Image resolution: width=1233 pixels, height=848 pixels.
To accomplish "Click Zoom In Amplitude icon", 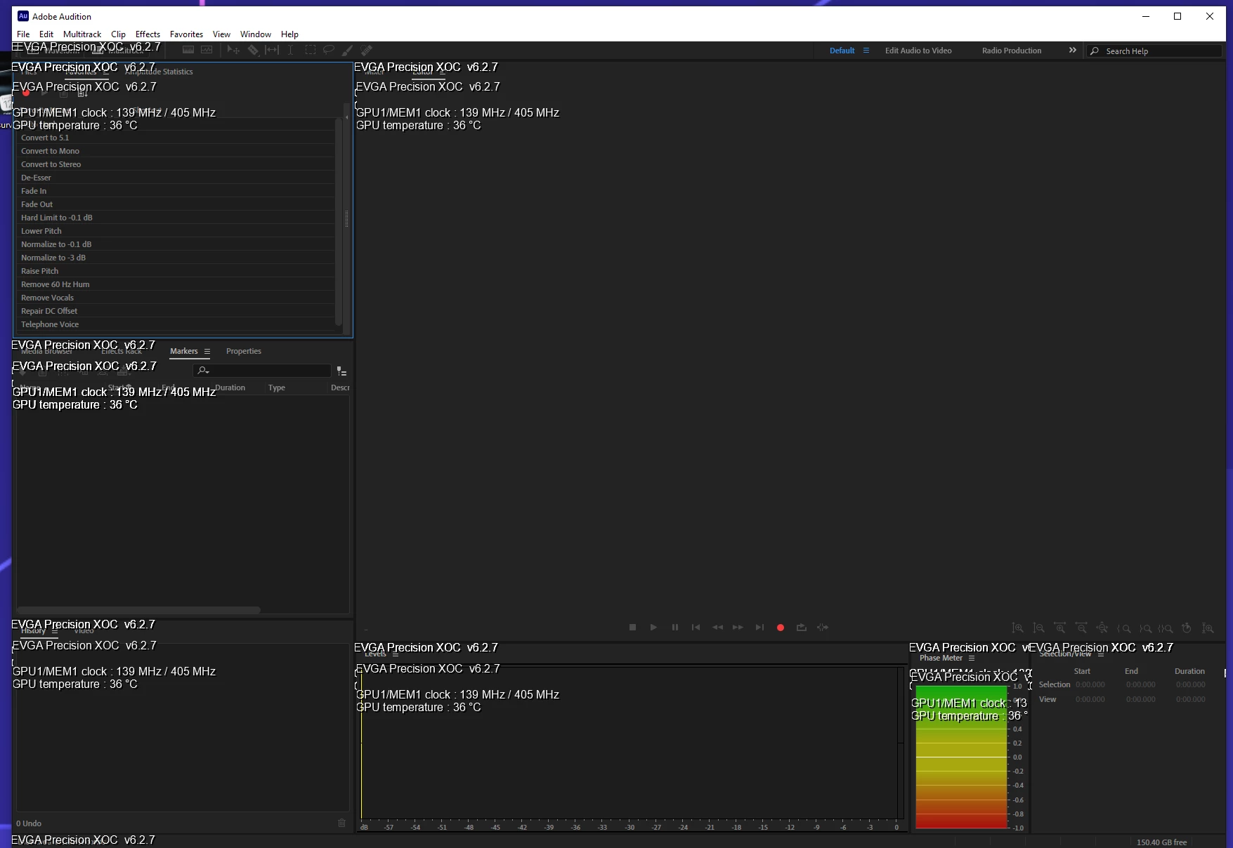I will click(1017, 628).
